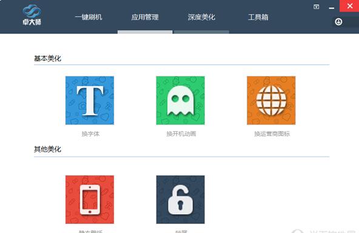The width and height of the screenshot is (359, 233).
Task: Open the padlock lock screen tile
Action: (181, 200)
